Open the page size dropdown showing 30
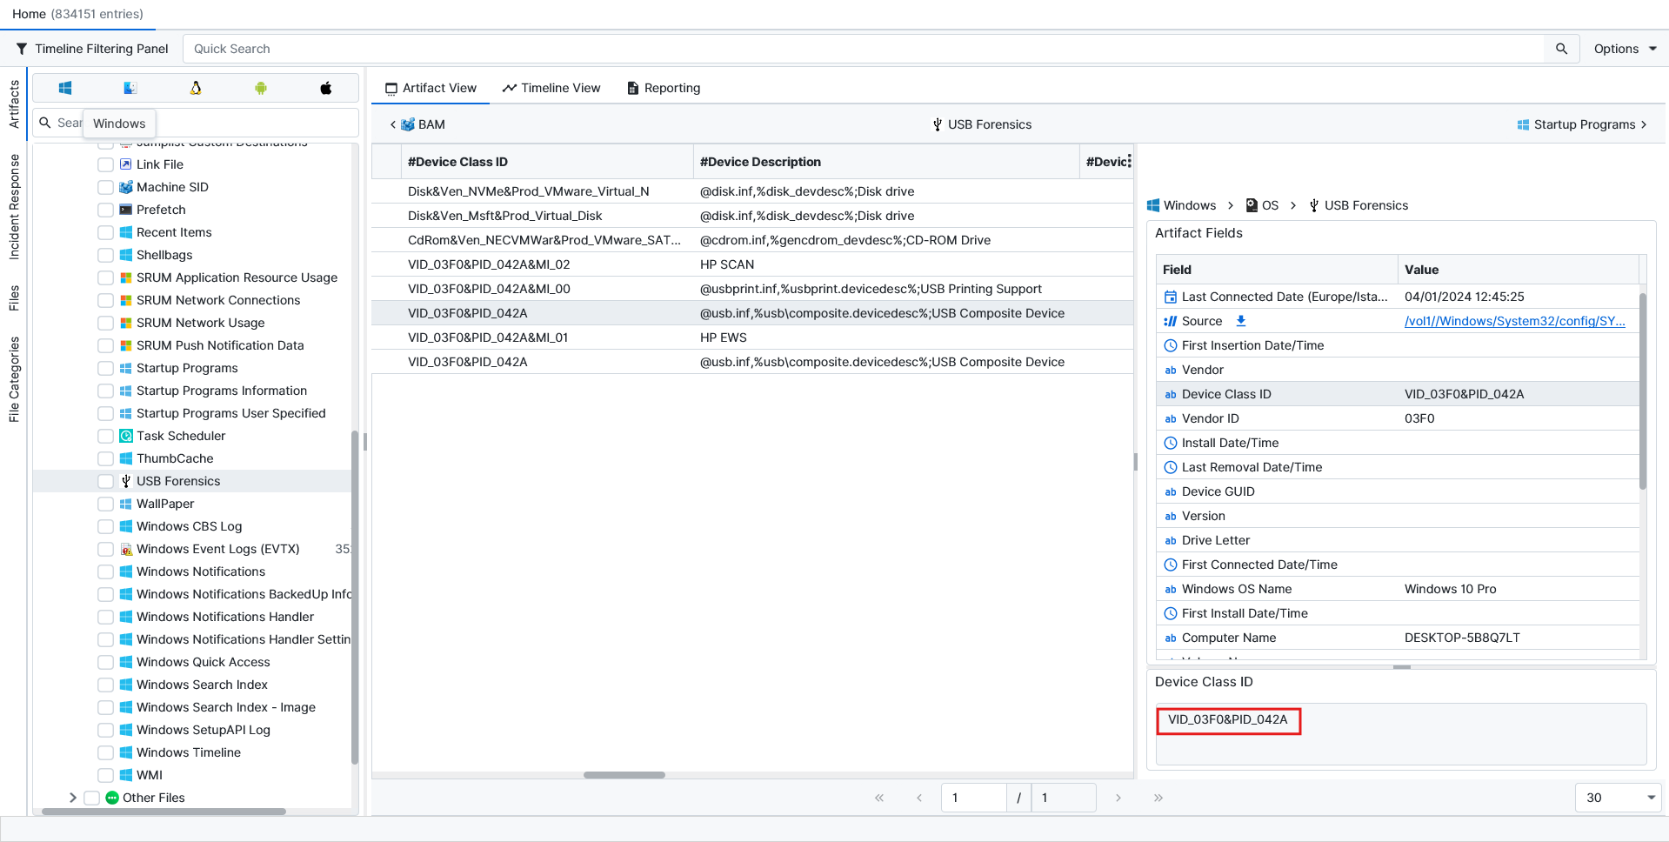Viewport: 1669px width, 842px height. coord(1618,798)
